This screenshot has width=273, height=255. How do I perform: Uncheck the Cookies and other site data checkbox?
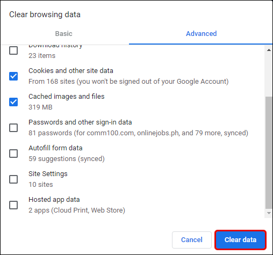(13, 76)
